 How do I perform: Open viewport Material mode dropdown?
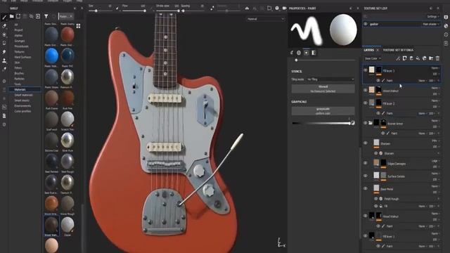(266, 19)
